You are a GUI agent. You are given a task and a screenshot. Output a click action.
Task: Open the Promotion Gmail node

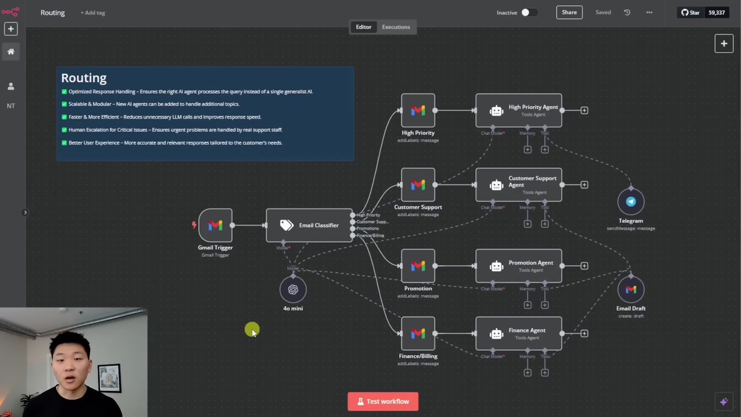click(418, 266)
